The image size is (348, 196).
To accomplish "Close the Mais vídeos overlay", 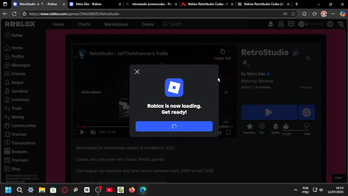I will [226, 93].
